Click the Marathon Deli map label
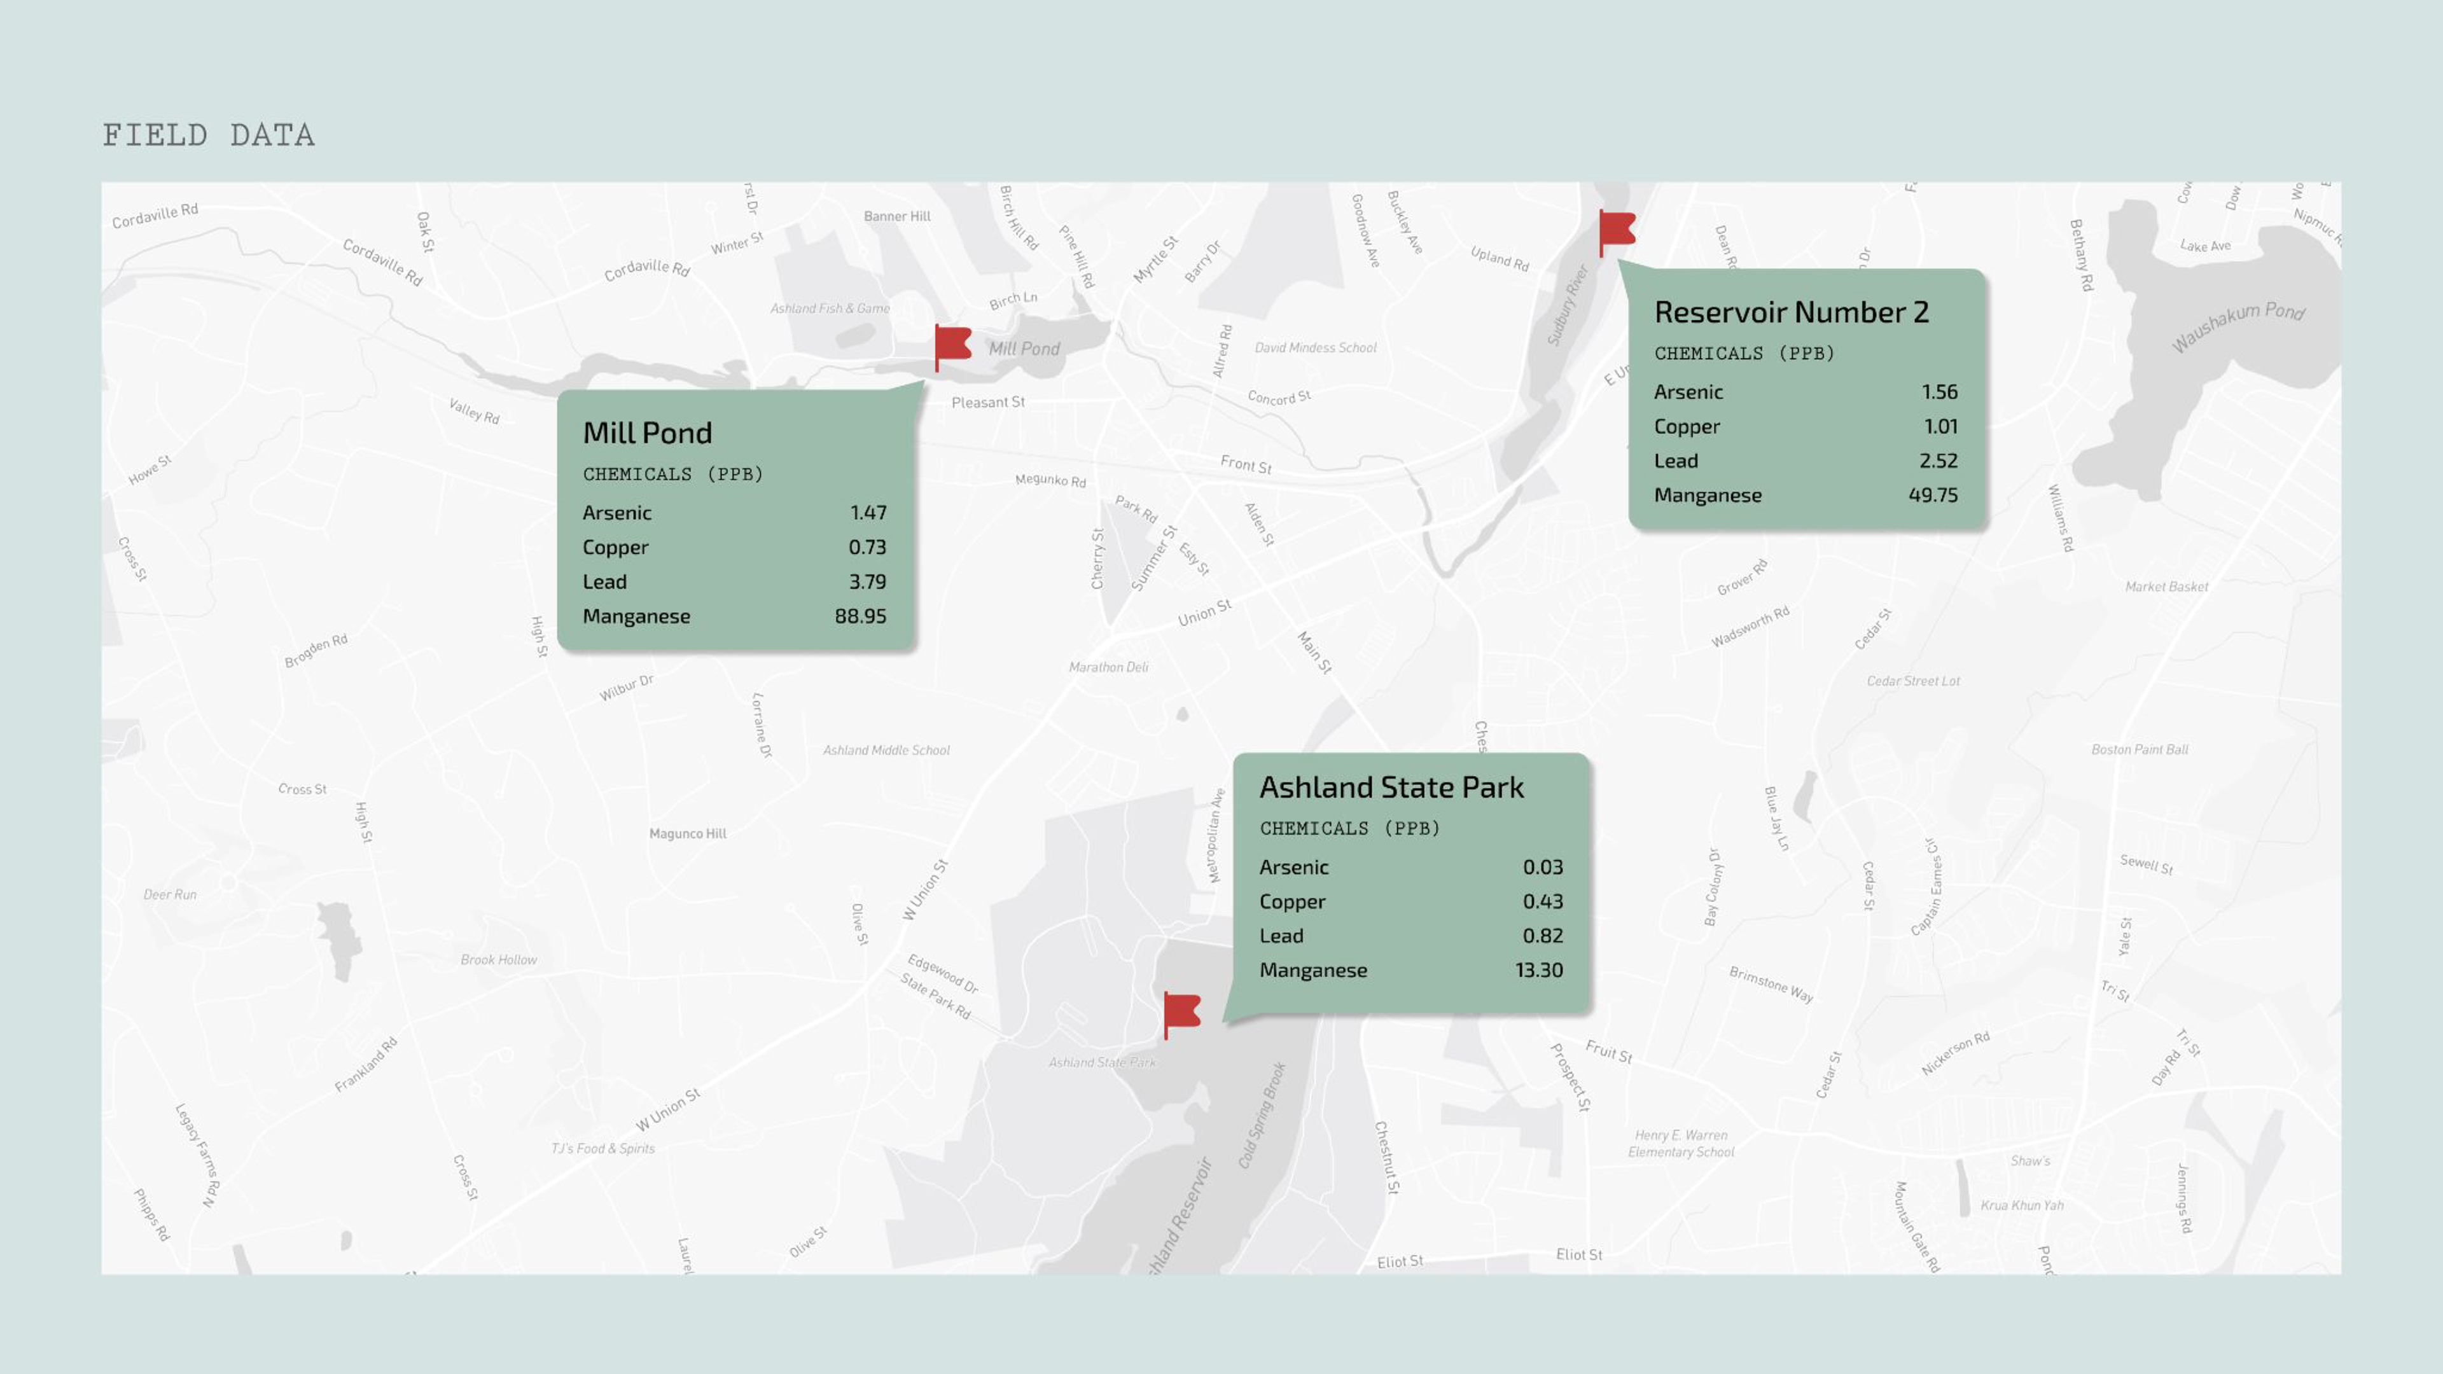This screenshot has height=1374, width=2443. tap(1108, 667)
